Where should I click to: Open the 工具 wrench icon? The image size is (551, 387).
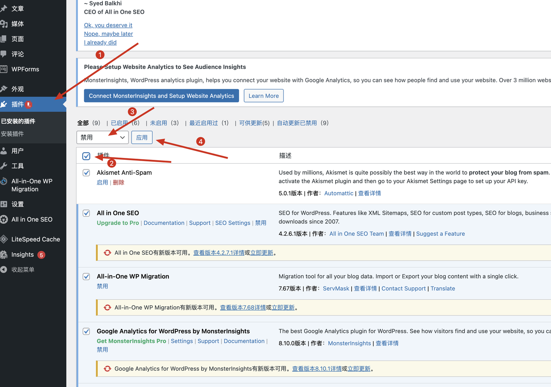tap(4, 166)
